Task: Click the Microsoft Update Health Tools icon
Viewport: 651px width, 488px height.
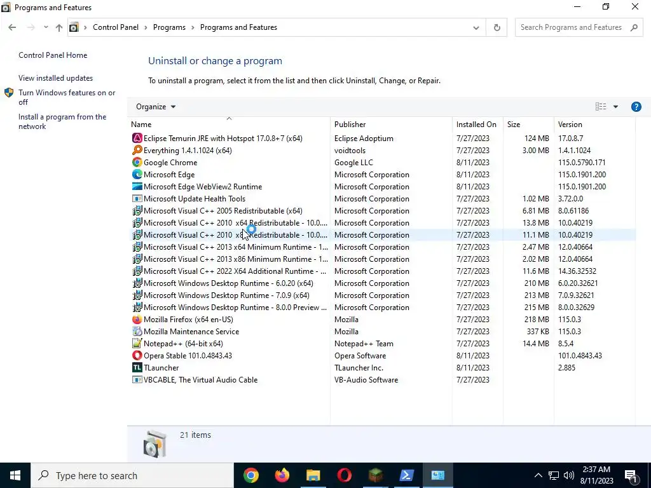Action: [137, 198]
